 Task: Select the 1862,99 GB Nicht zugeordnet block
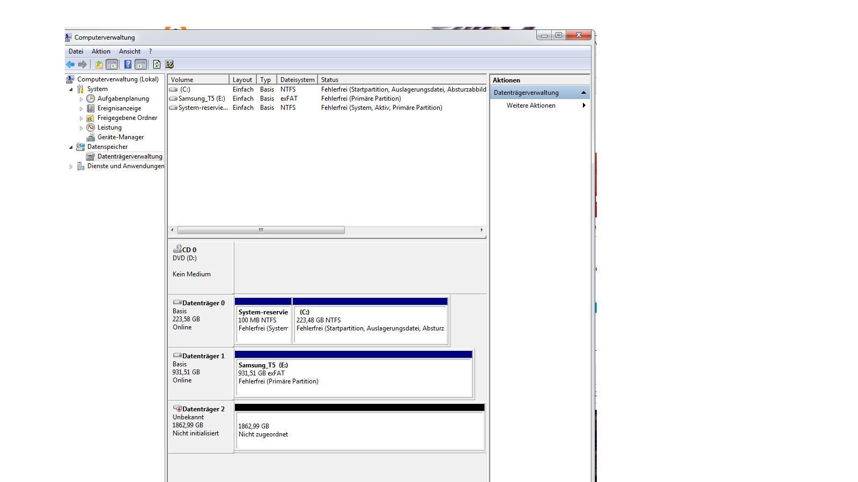(360, 427)
